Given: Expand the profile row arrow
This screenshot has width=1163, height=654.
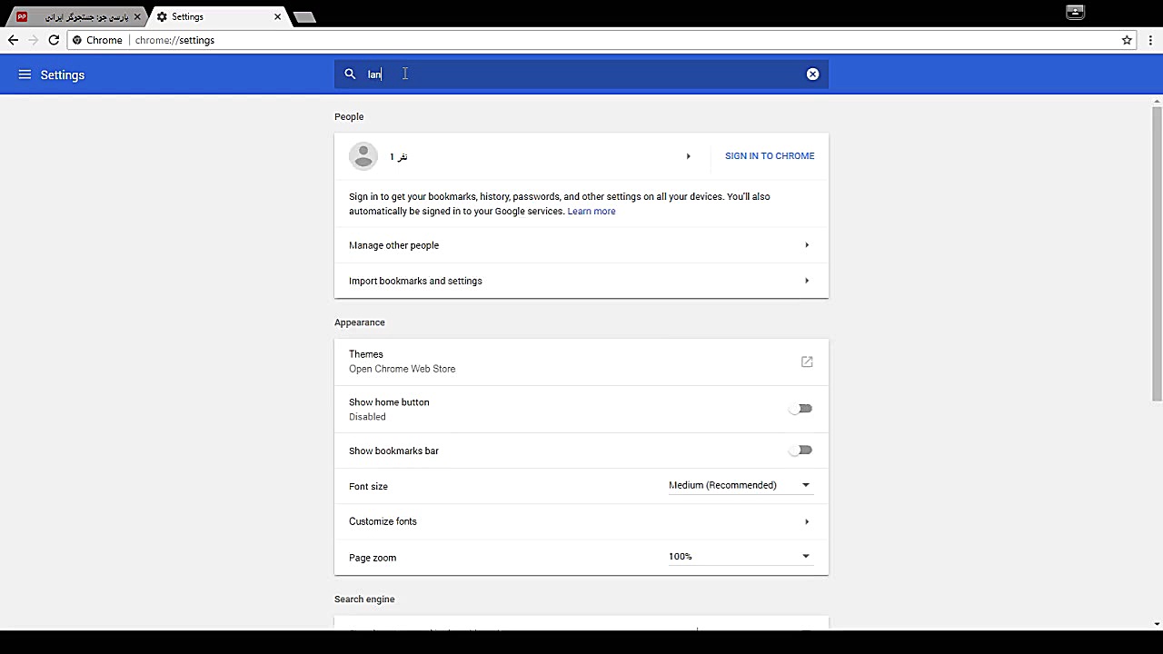Looking at the screenshot, I should (689, 156).
